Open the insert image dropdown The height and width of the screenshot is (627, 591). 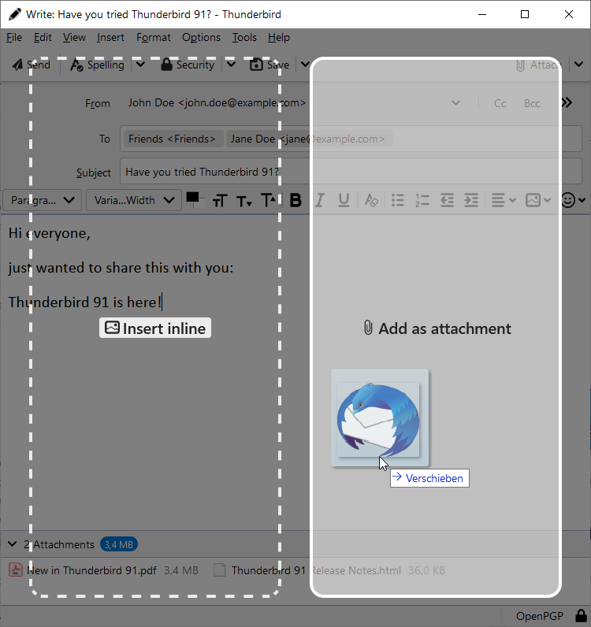(537, 200)
